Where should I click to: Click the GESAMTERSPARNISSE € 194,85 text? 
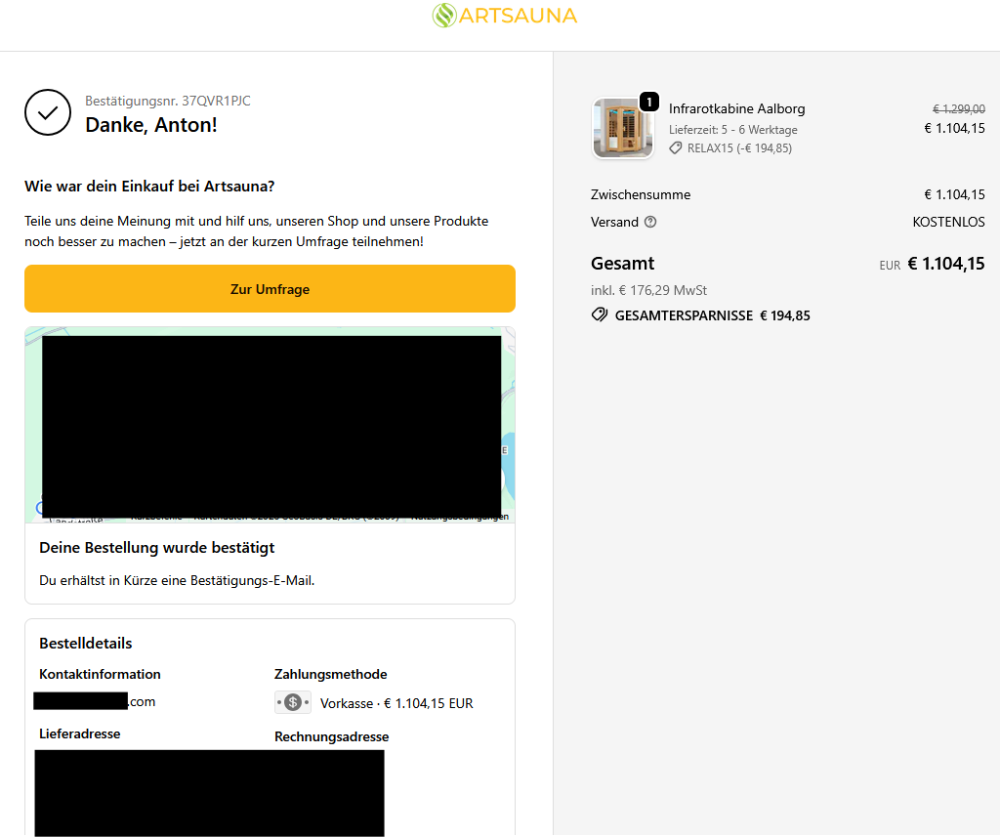click(712, 315)
